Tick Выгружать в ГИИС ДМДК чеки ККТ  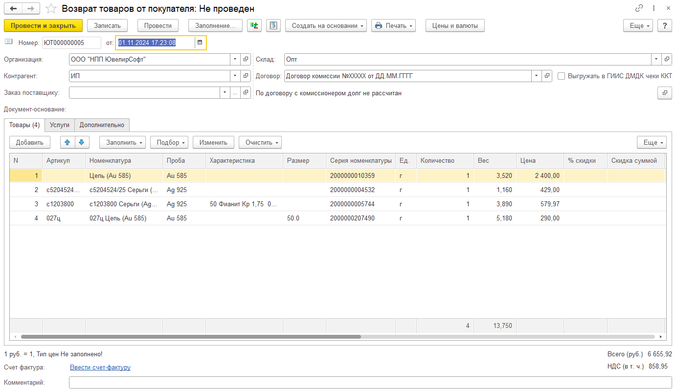tap(562, 76)
